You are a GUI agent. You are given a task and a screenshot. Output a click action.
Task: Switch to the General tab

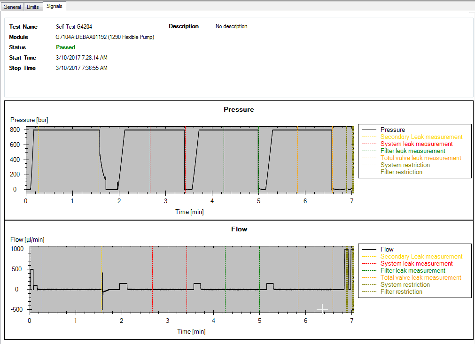click(12, 7)
